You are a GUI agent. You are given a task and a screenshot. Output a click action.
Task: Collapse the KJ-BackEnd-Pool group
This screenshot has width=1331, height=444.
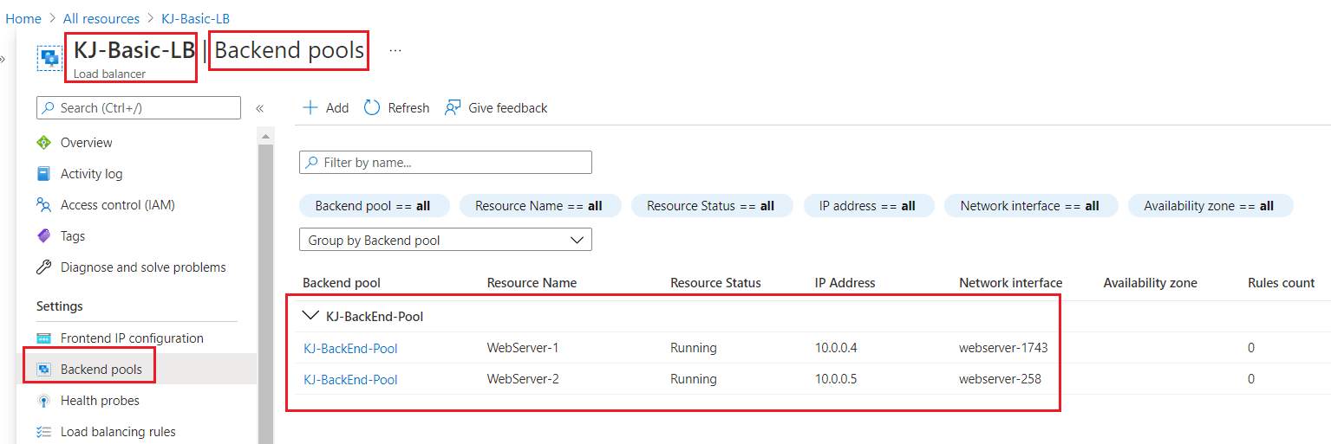tap(310, 316)
